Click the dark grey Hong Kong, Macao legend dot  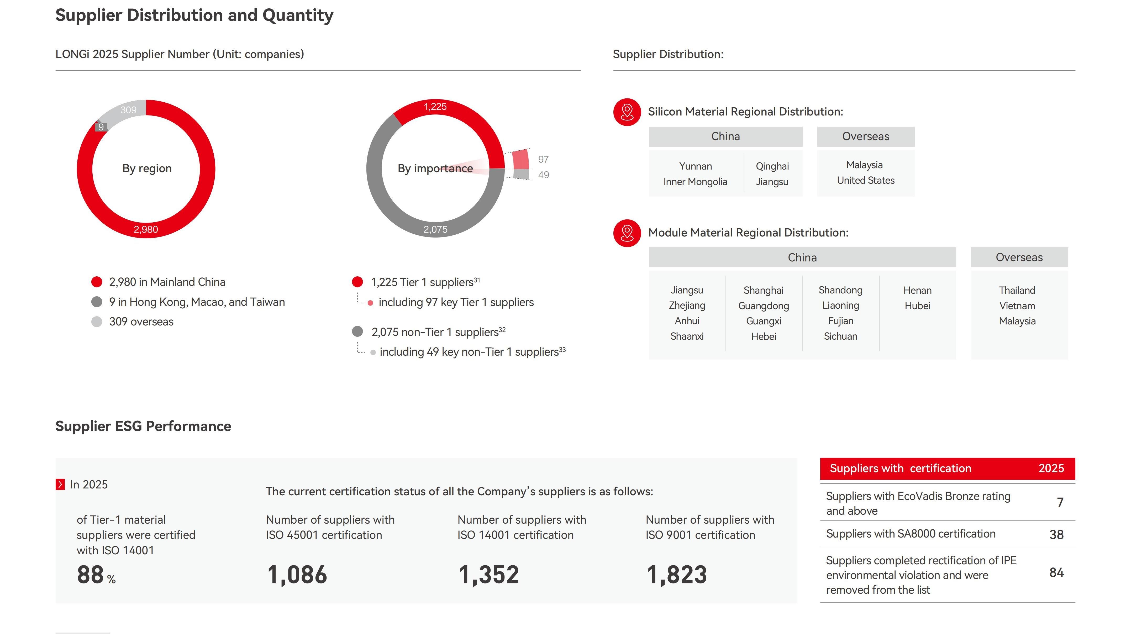point(97,302)
